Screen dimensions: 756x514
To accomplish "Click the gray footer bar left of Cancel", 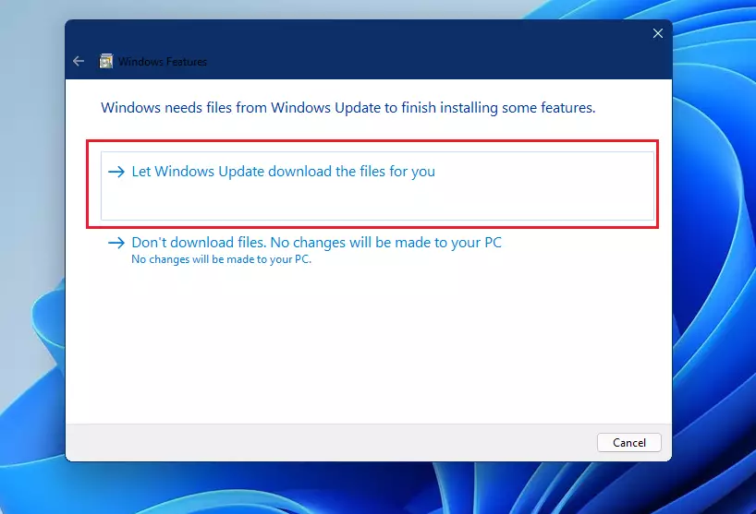I will (x=323, y=442).
